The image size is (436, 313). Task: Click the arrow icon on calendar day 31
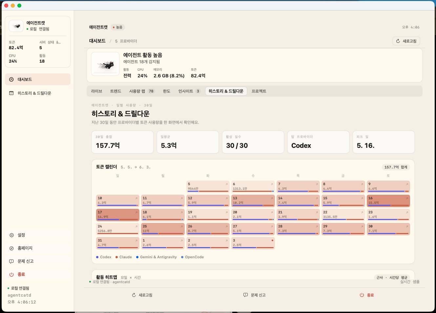136,241
